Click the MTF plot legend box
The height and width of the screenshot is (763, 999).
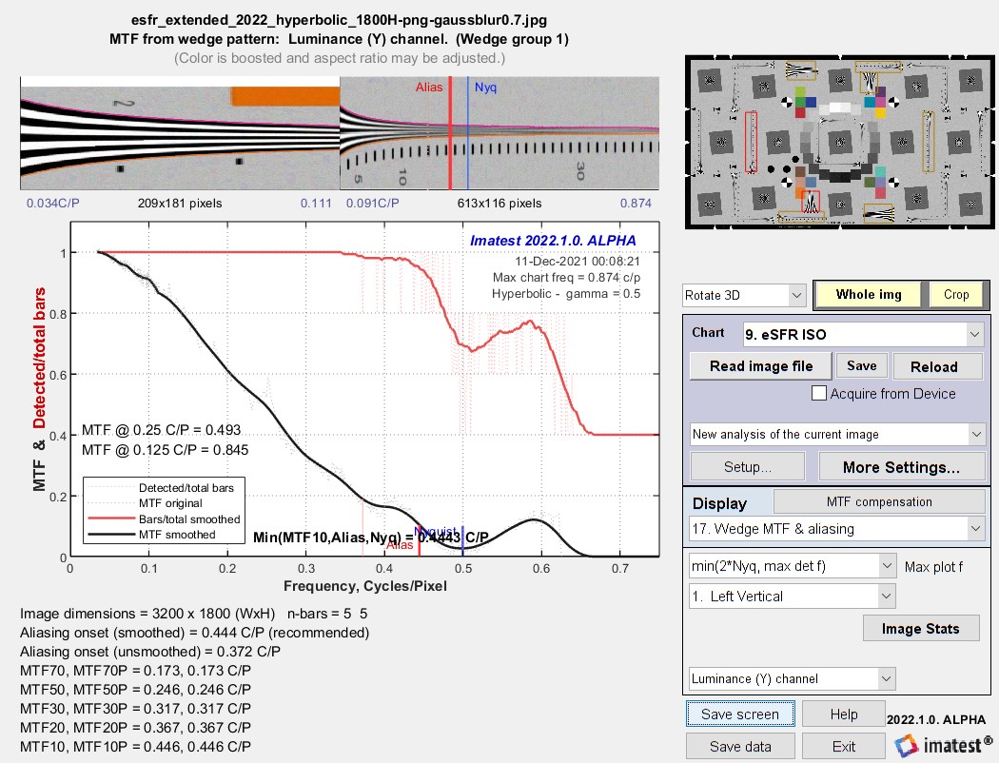point(164,510)
